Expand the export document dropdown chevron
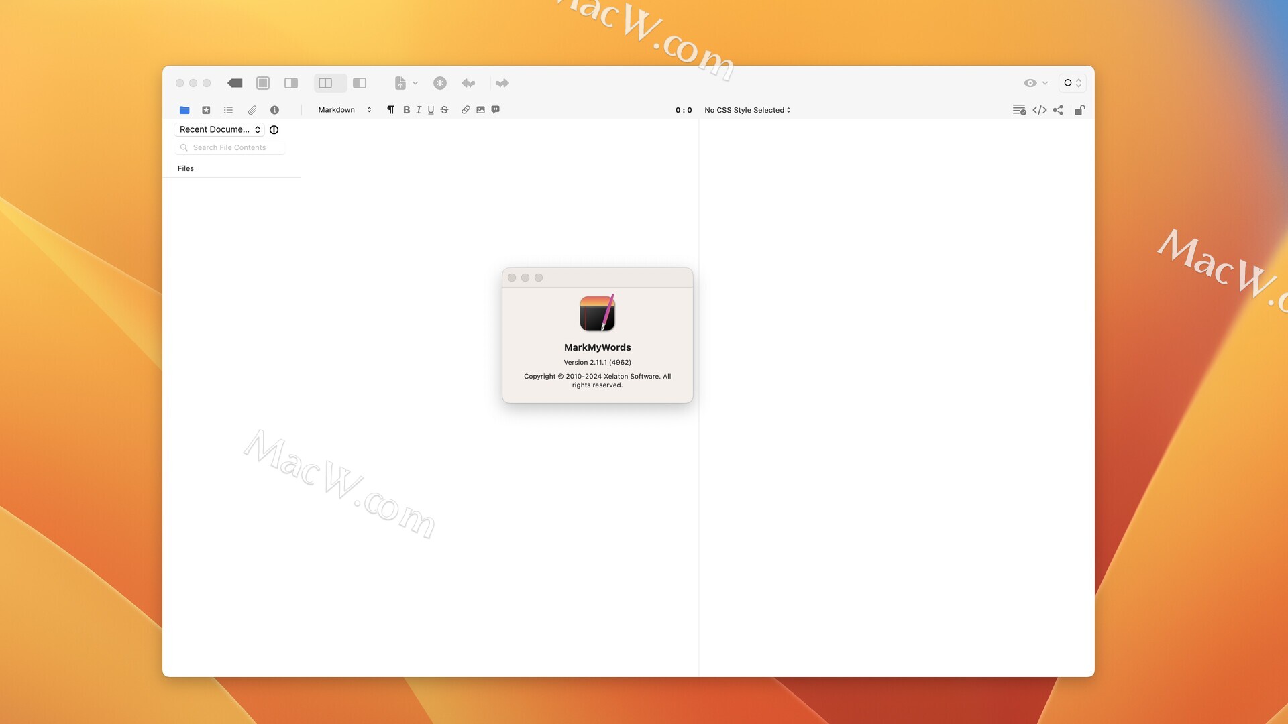Viewport: 1288px width, 724px height. [415, 83]
